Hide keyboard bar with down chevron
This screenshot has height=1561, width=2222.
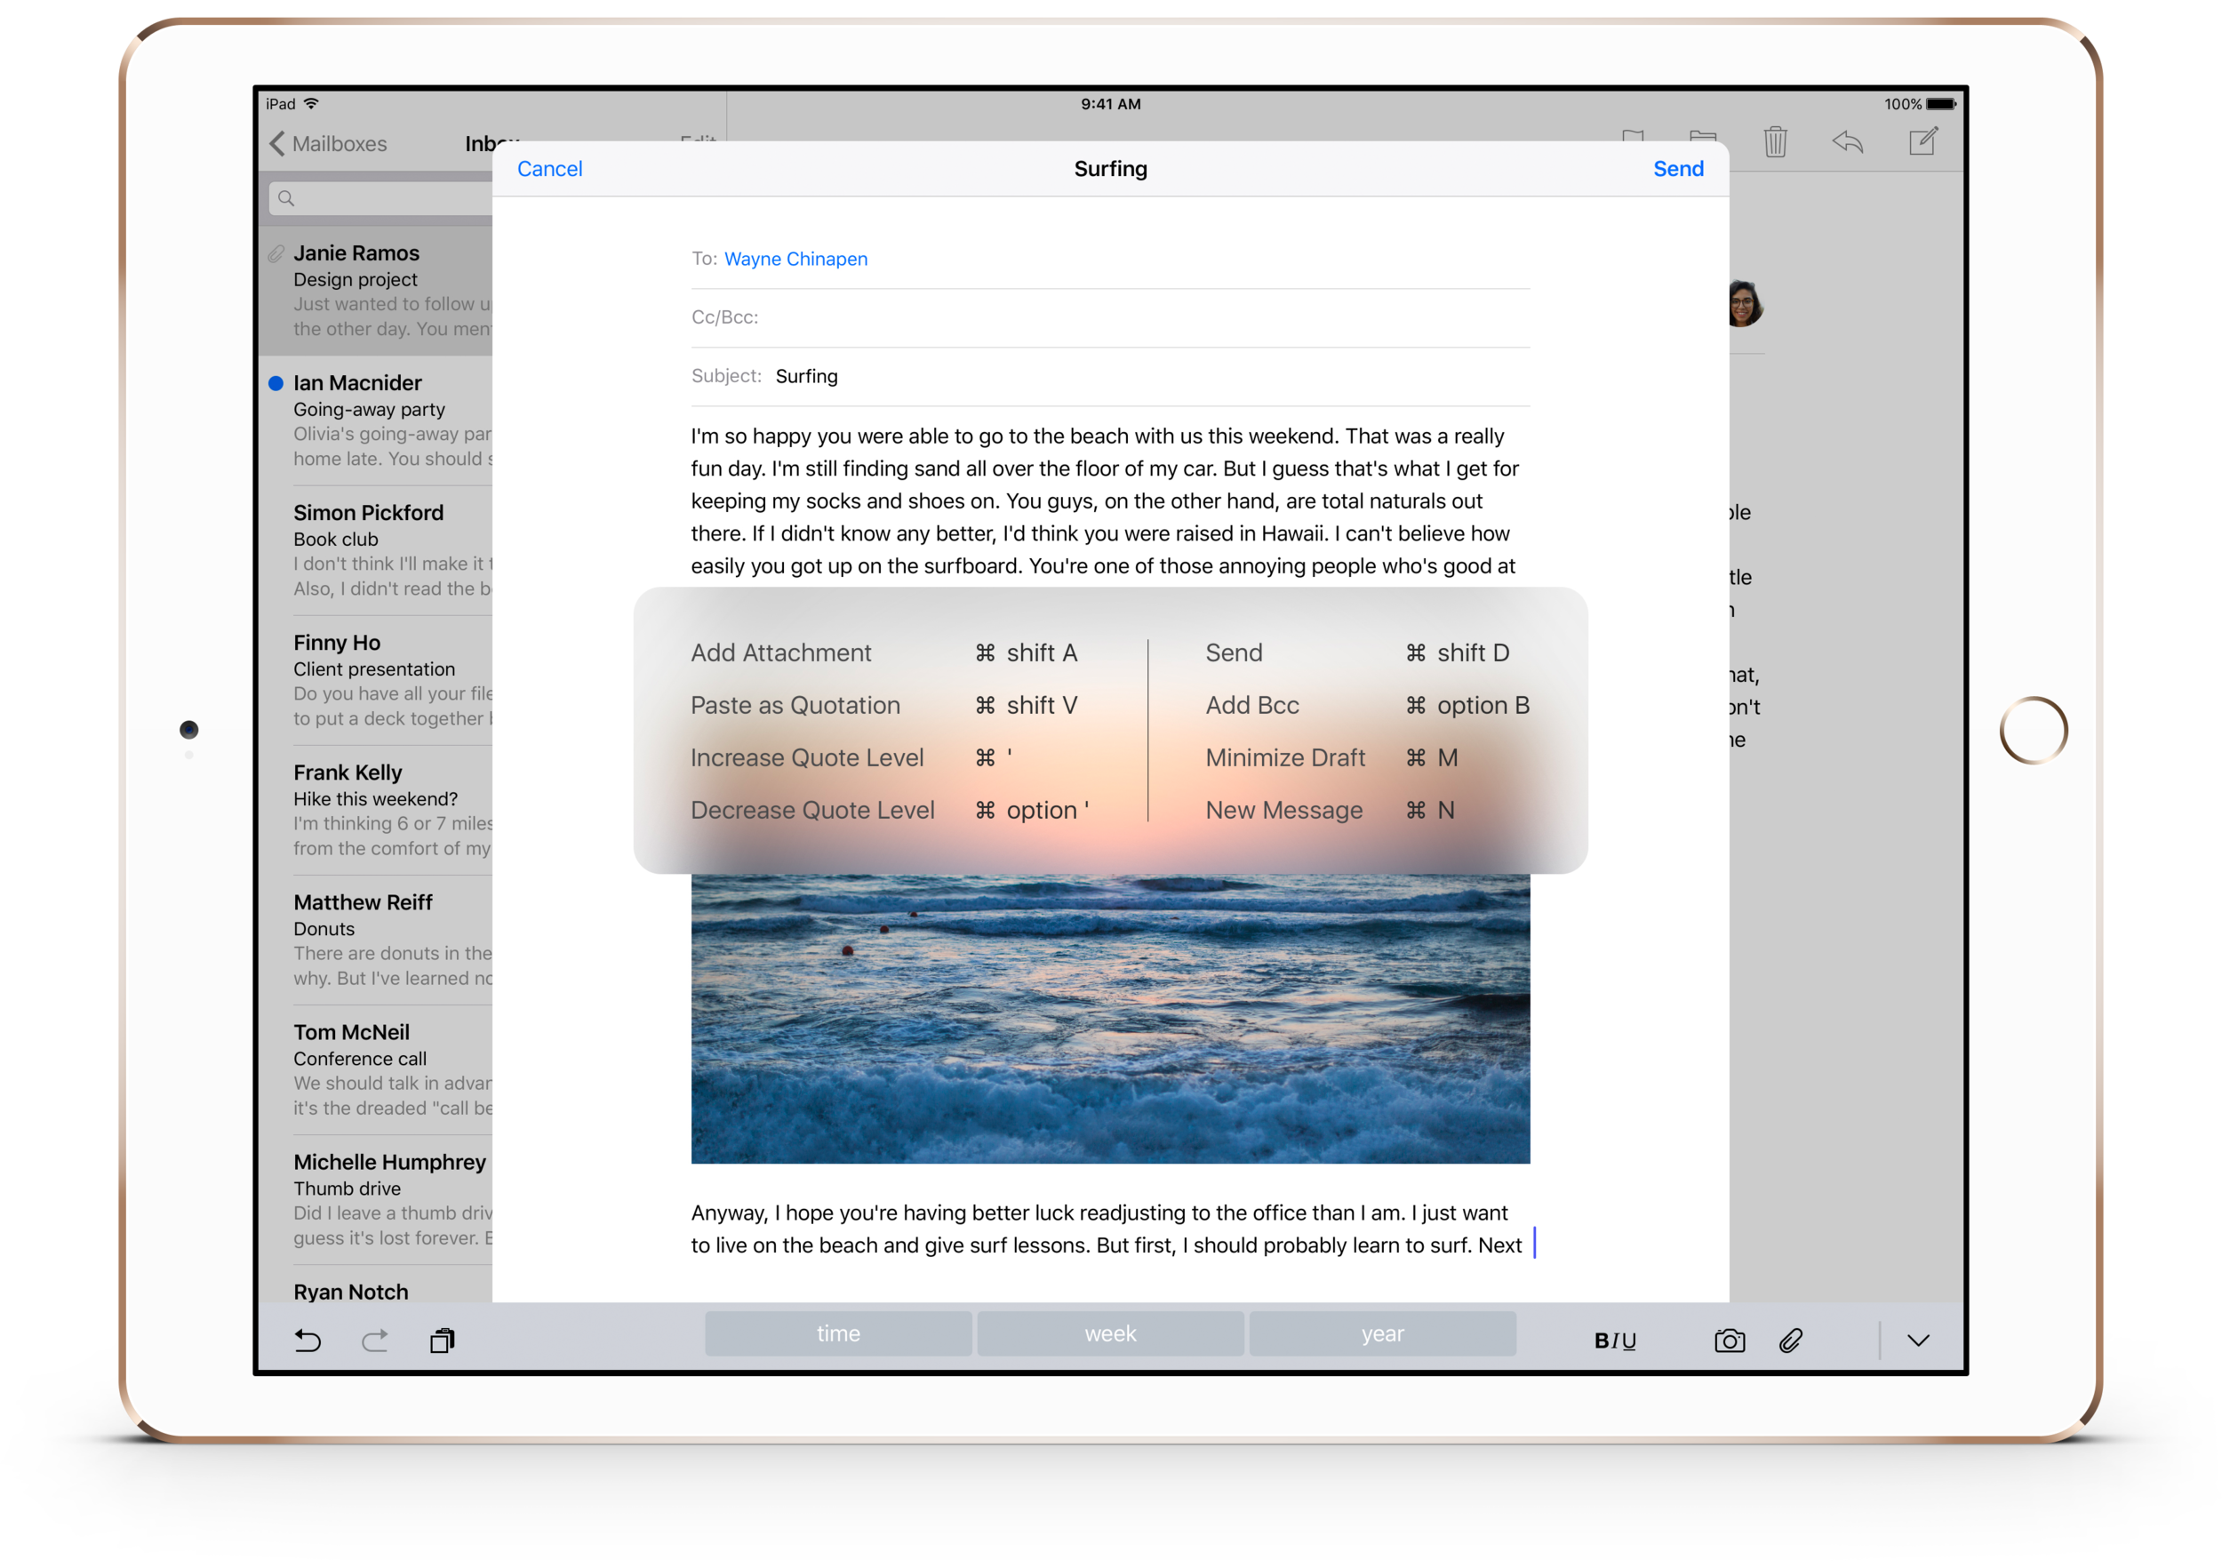click(x=1918, y=1341)
